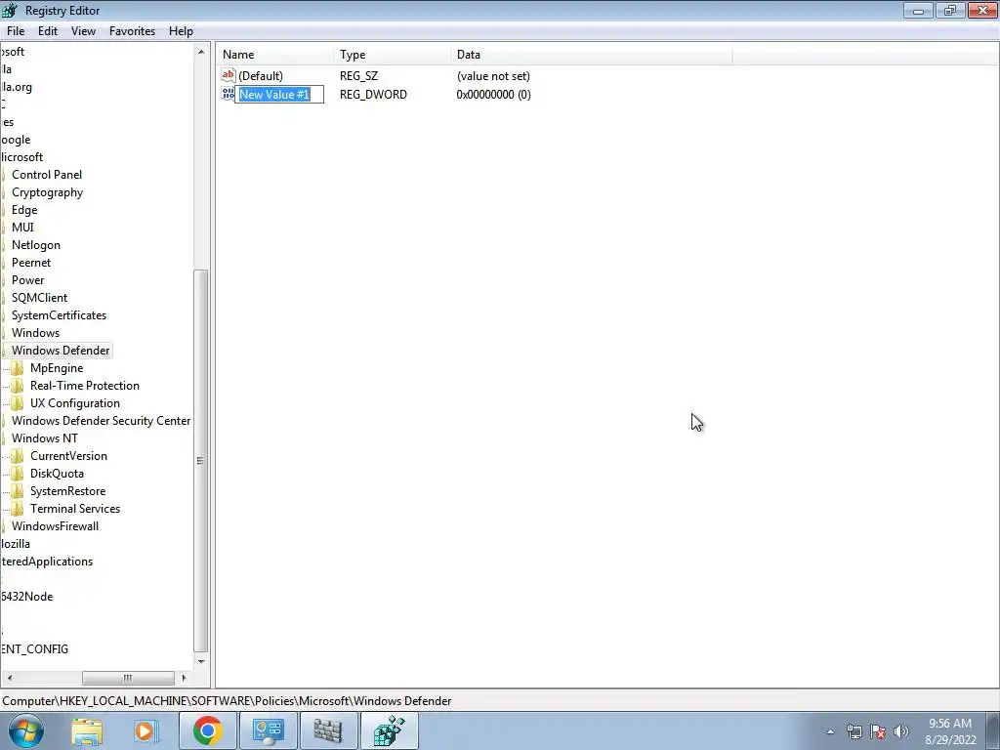Image resolution: width=1000 pixels, height=750 pixels.
Task: Click the REG_DWORD type cell
Action: pos(373,95)
